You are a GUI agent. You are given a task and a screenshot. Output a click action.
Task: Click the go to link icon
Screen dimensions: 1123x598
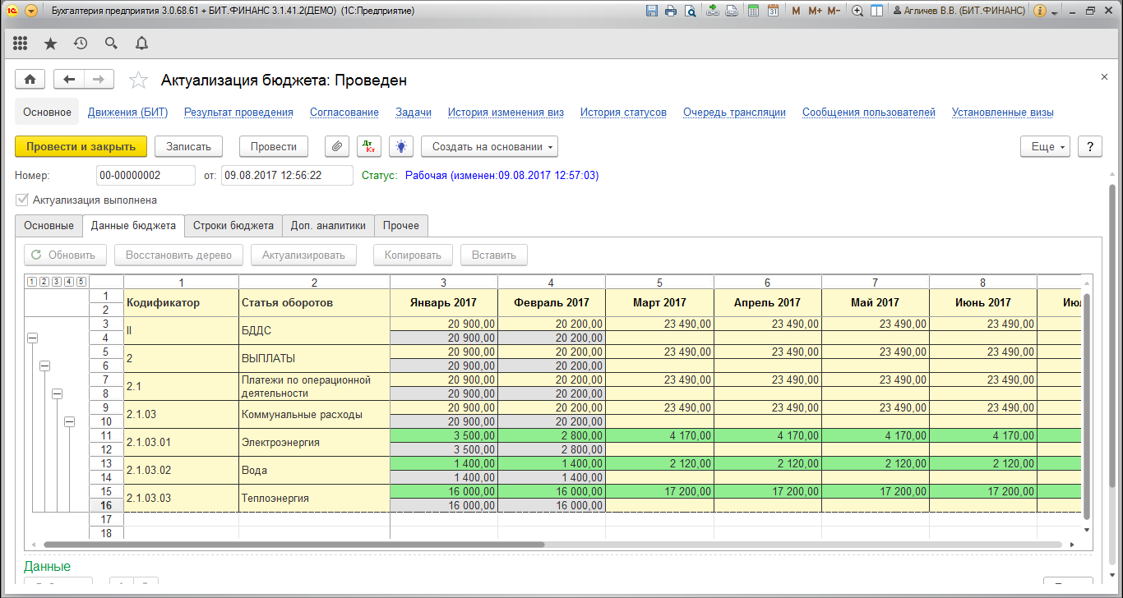[732, 11]
